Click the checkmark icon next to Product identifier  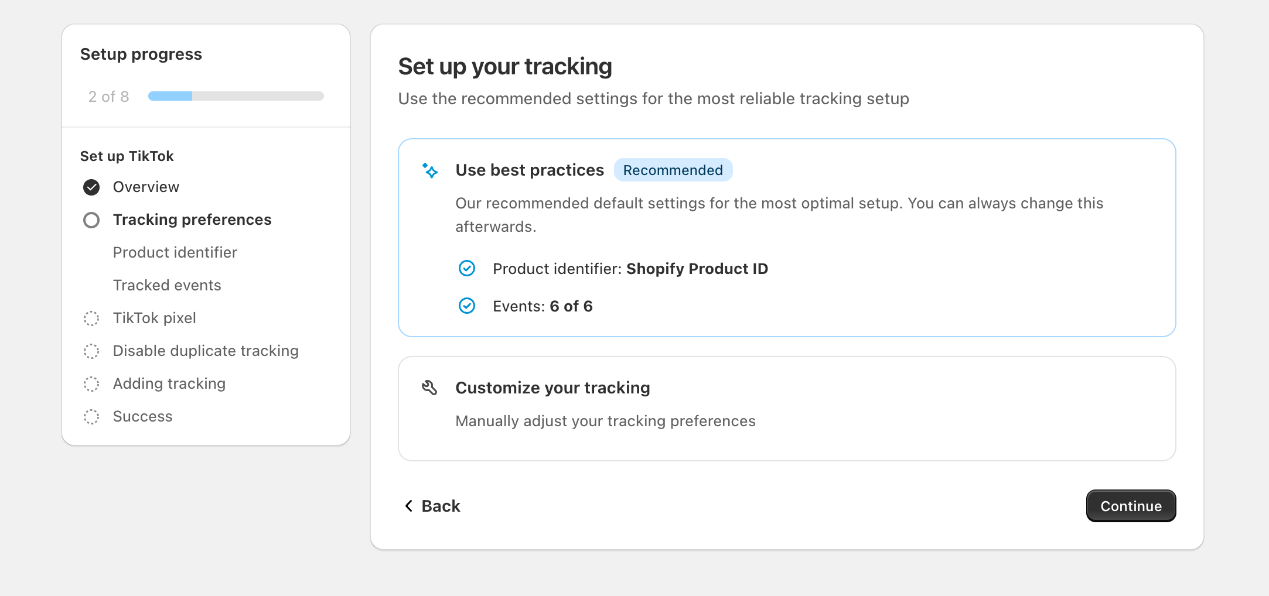(467, 269)
